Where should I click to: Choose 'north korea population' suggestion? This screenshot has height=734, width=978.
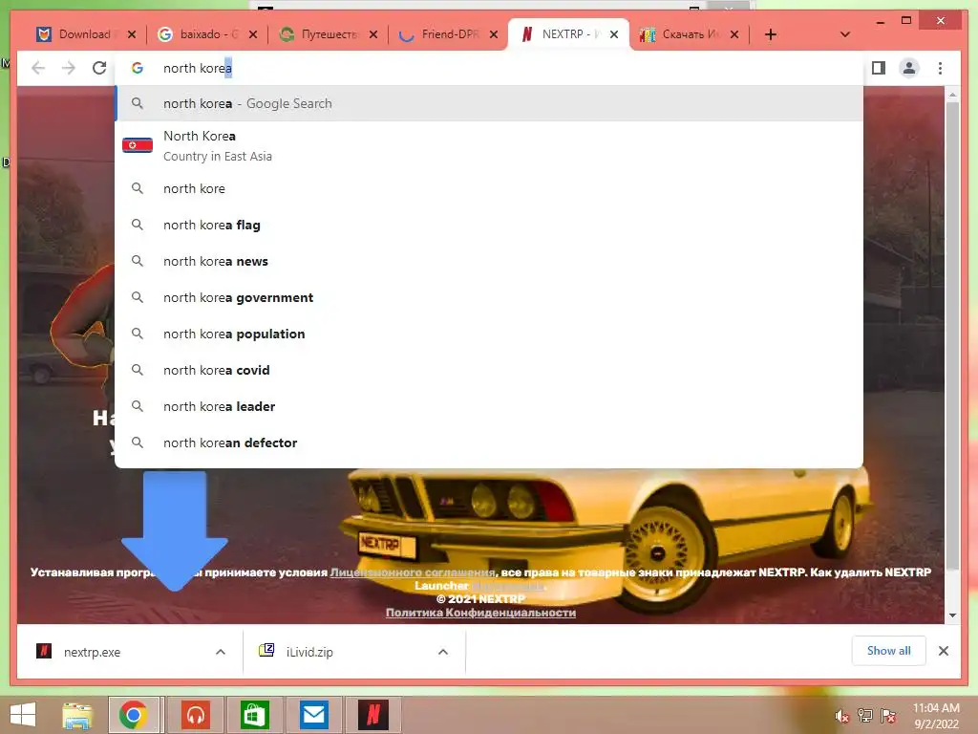click(x=489, y=334)
